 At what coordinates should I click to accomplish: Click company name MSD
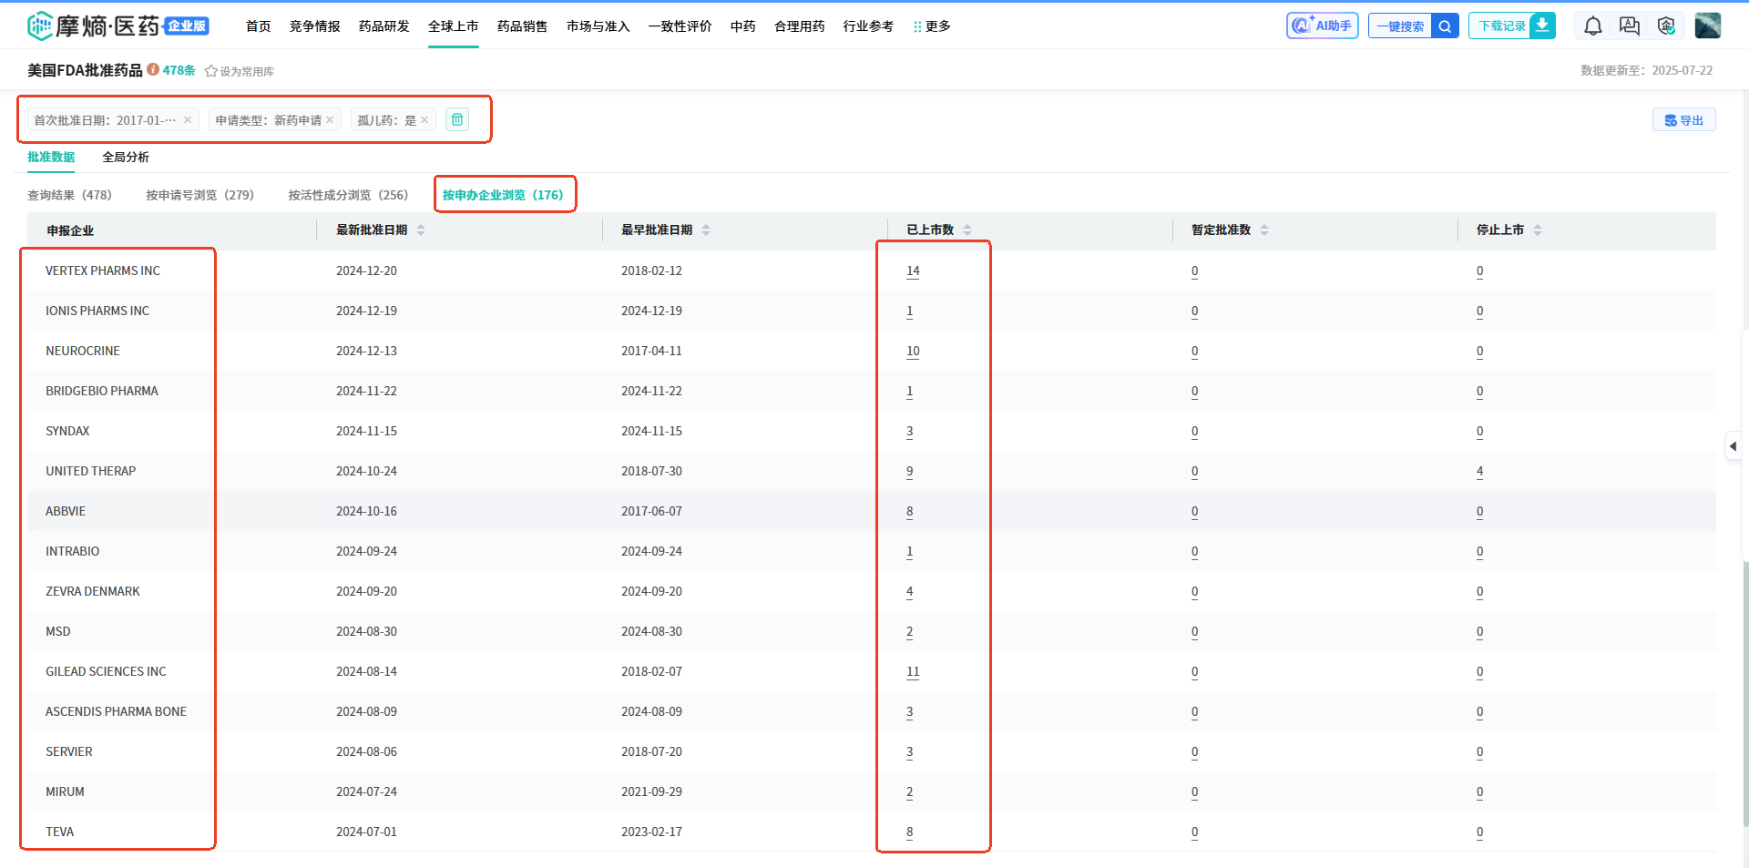pos(58,631)
